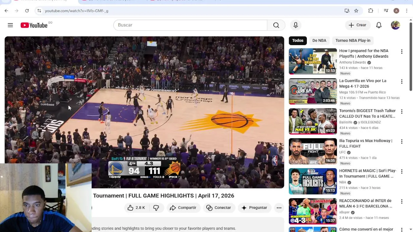Image resolution: width=413 pixels, height=232 pixels.
Task: Open the Mega 106.9 FM channel link
Action: click(362, 92)
